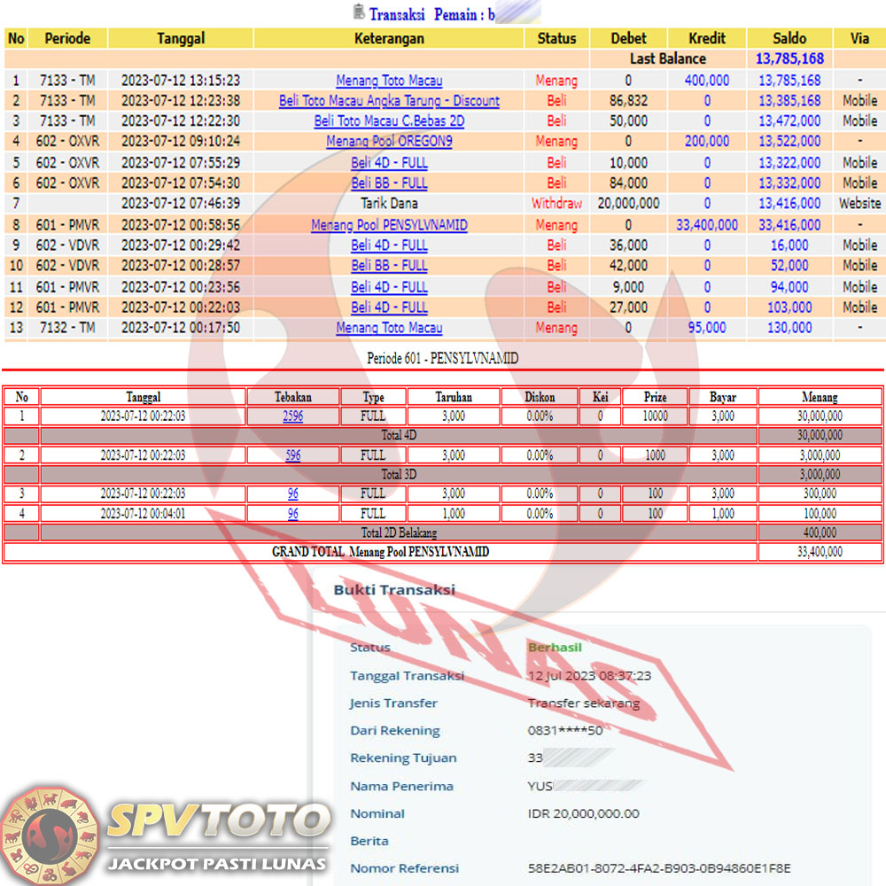The width and height of the screenshot is (886, 886).
Task: Click the Last Balance amount 13,785,168
Action: (x=789, y=59)
